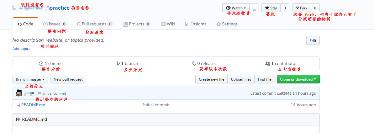Click the 'No description, website, or topics provided.' text
The image size is (374, 133).
(x=58, y=40)
